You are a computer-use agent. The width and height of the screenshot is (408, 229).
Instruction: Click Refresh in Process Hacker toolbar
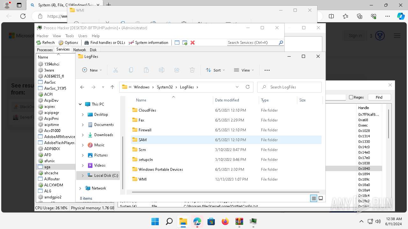tap(45, 43)
